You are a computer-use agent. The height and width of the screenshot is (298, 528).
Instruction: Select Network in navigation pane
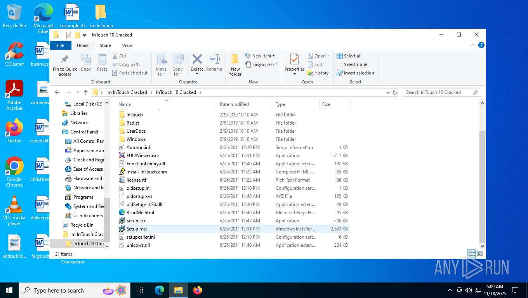[79, 123]
